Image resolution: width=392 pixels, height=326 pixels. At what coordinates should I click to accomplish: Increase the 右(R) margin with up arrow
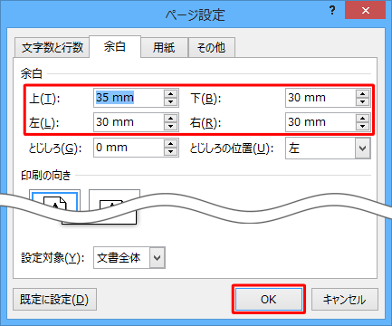tap(363, 118)
